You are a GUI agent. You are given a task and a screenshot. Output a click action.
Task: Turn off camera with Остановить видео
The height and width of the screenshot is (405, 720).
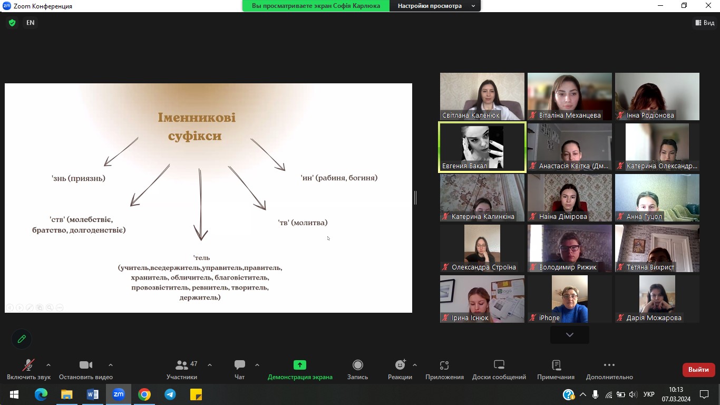[x=86, y=369]
